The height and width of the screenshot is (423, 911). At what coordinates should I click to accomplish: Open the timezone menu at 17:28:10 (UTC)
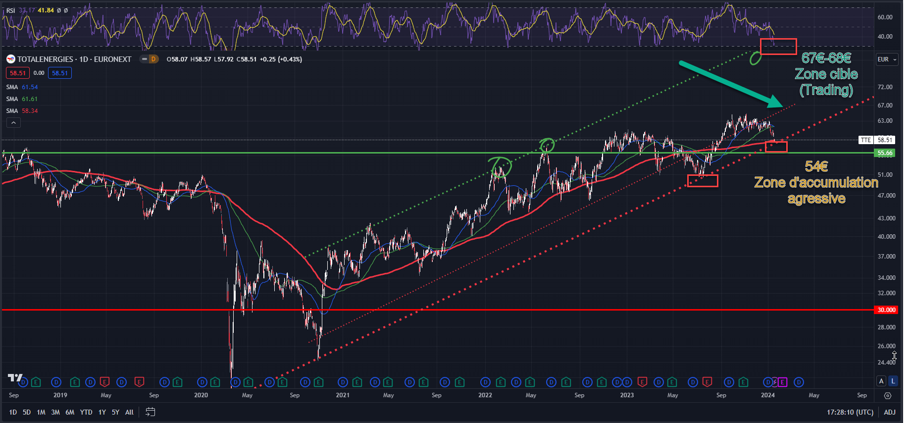[850, 412]
